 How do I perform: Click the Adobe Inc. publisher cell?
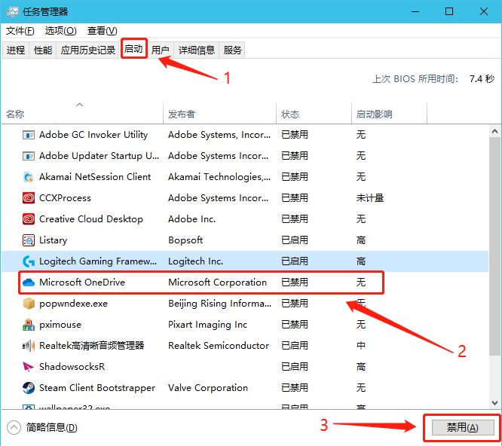tap(191, 219)
